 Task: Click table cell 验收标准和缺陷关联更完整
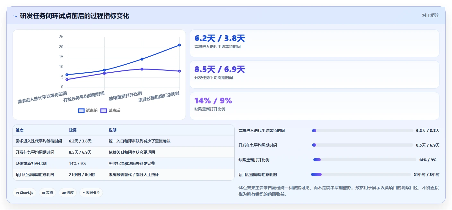click(132, 163)
